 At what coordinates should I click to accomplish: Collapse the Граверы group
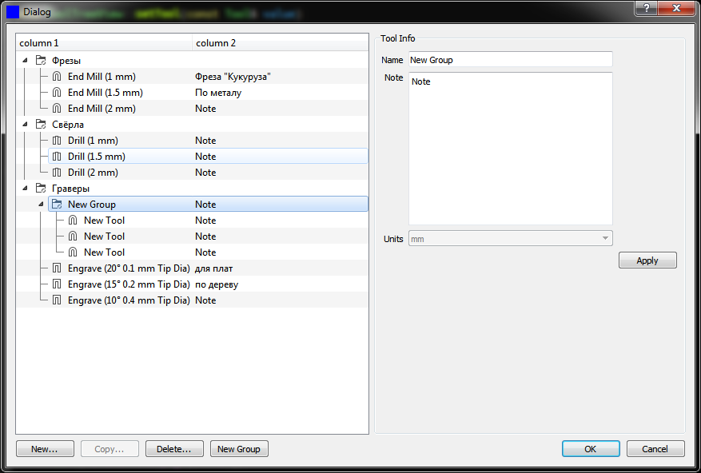click(x=25, y=189)
